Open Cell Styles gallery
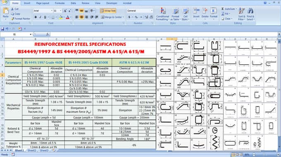The image size is (281, 157). 185,14
